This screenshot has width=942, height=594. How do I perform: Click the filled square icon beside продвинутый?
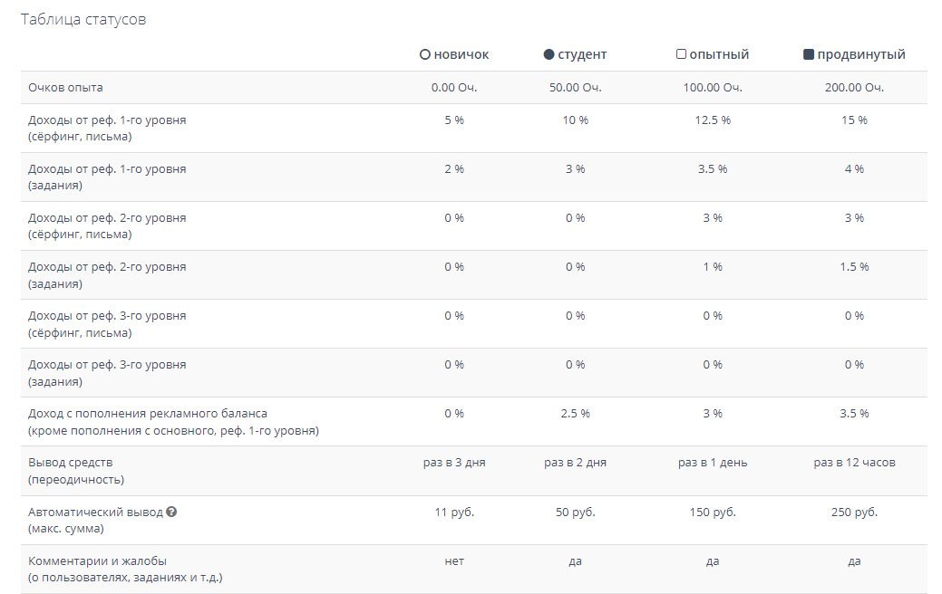tap(809, 54)
